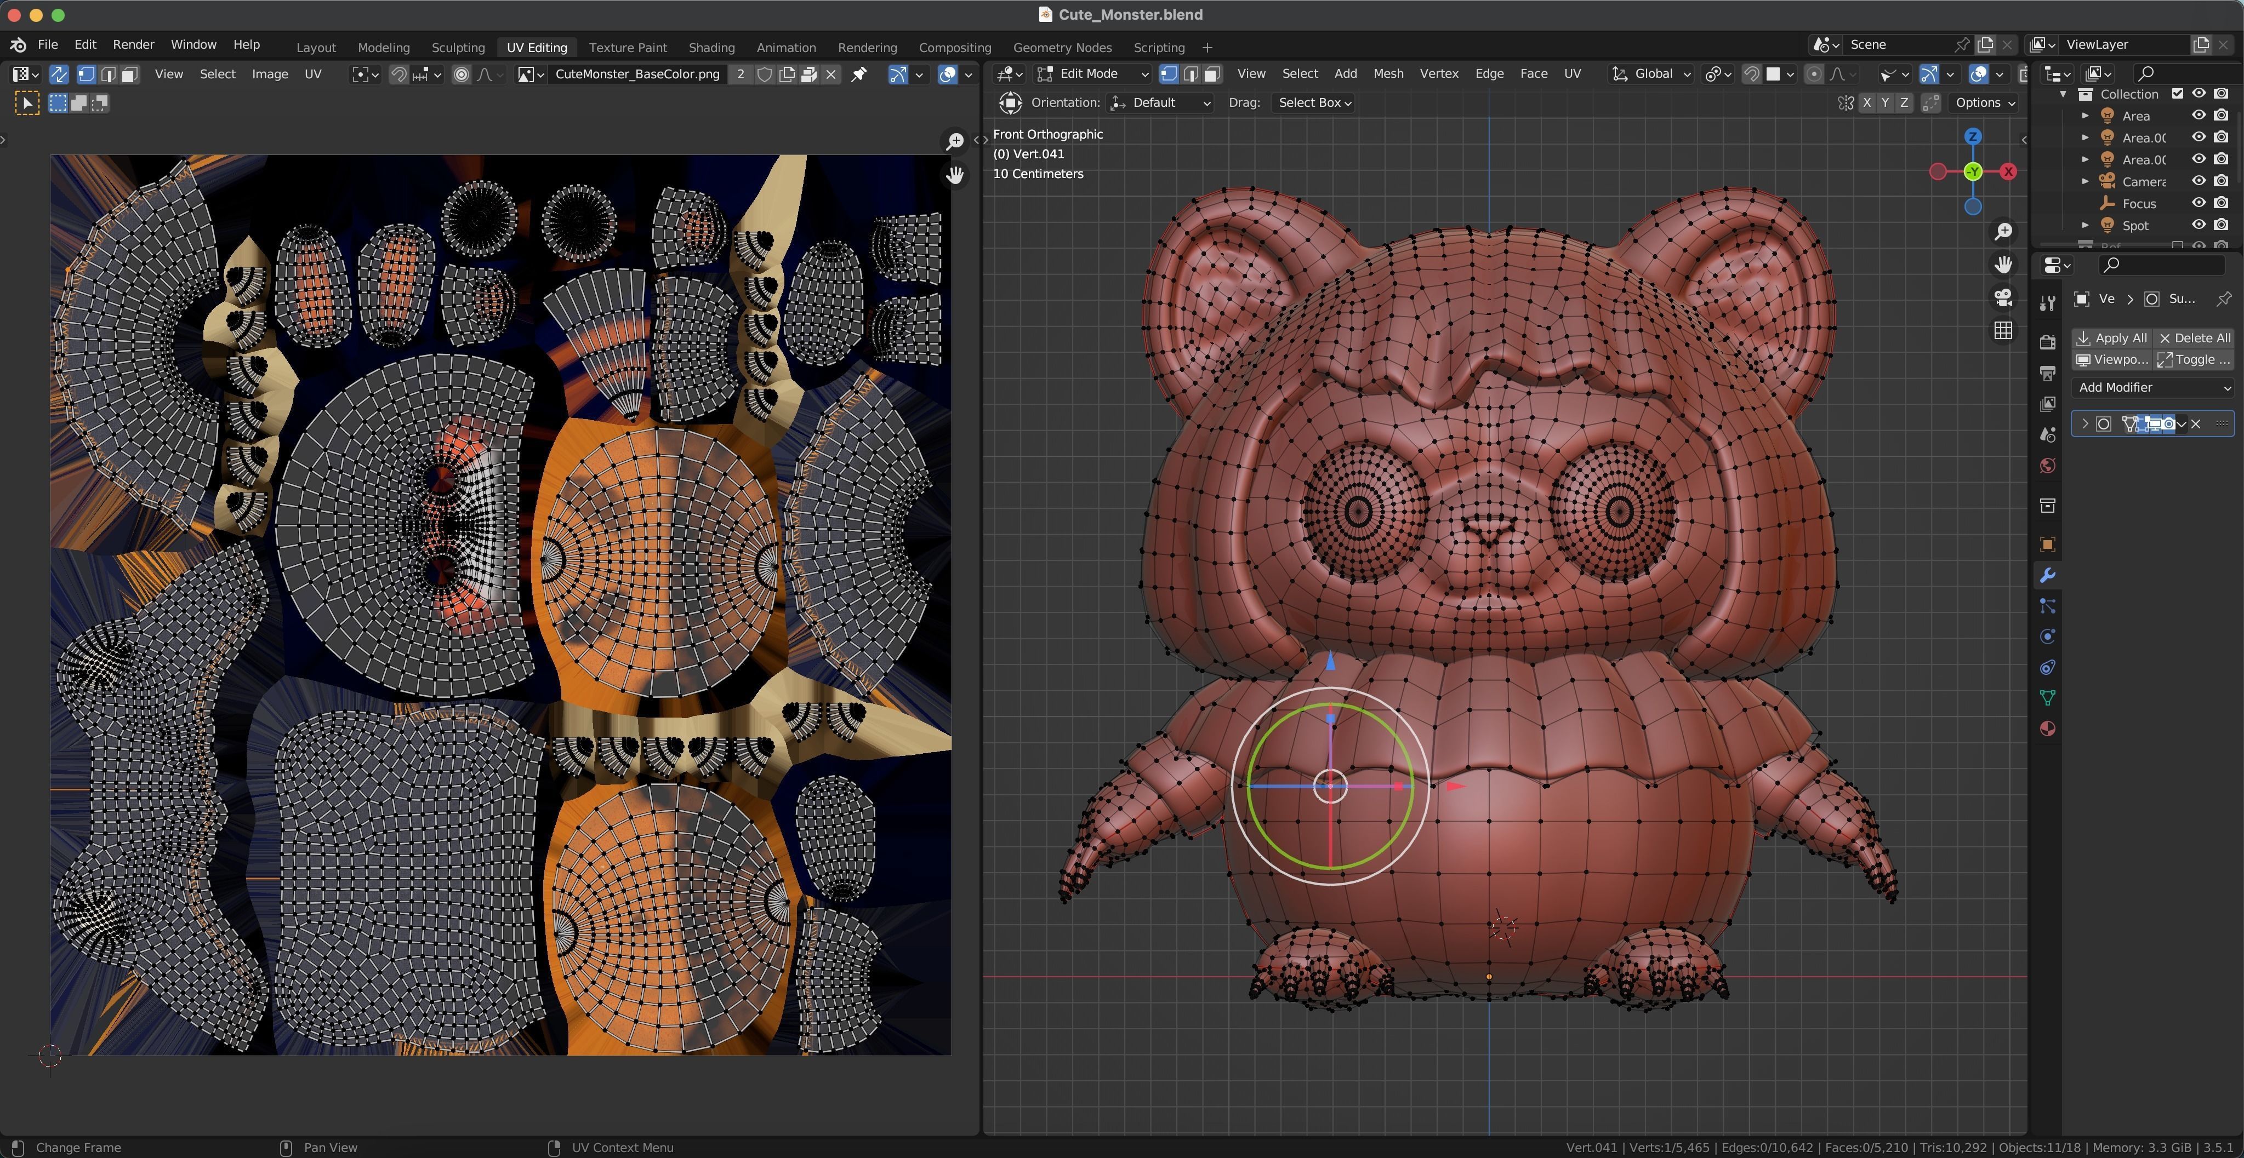This screenshot has width=2244, height=1158.
Task: Hide the Spot light in viewport
Action: tap(2199, 225)
